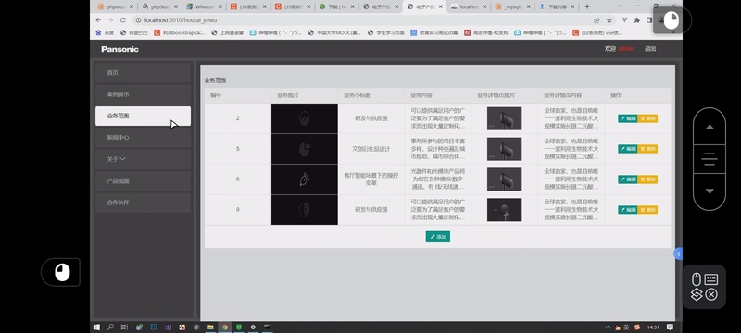
Task: Click the browser back arrow
Action: [x=98, y=20]
